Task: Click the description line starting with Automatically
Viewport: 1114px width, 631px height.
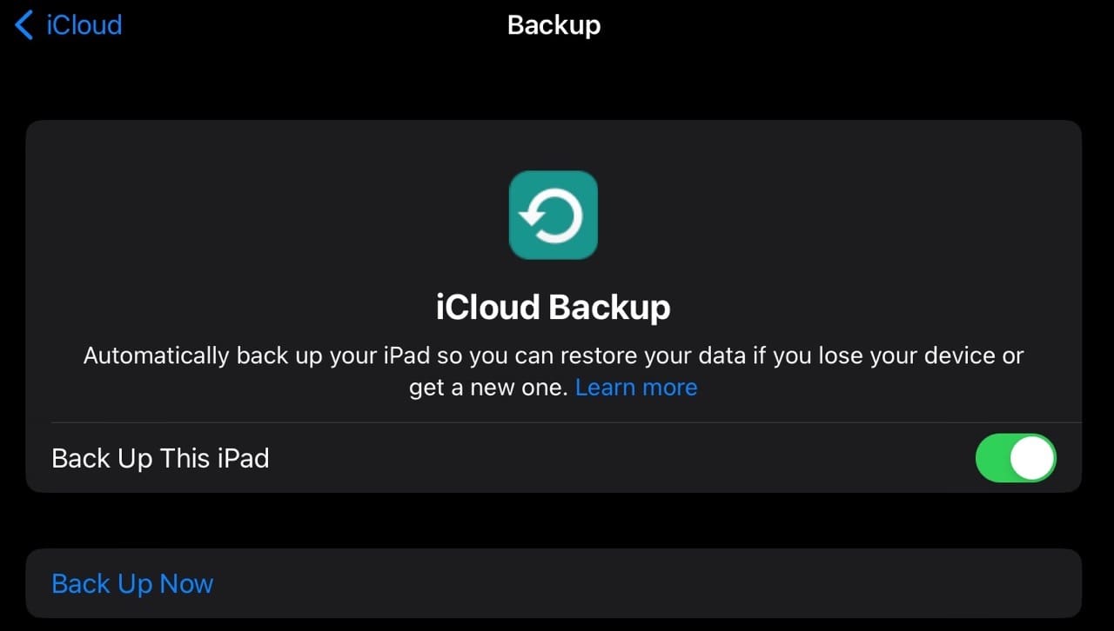Action: pos(554,355)
